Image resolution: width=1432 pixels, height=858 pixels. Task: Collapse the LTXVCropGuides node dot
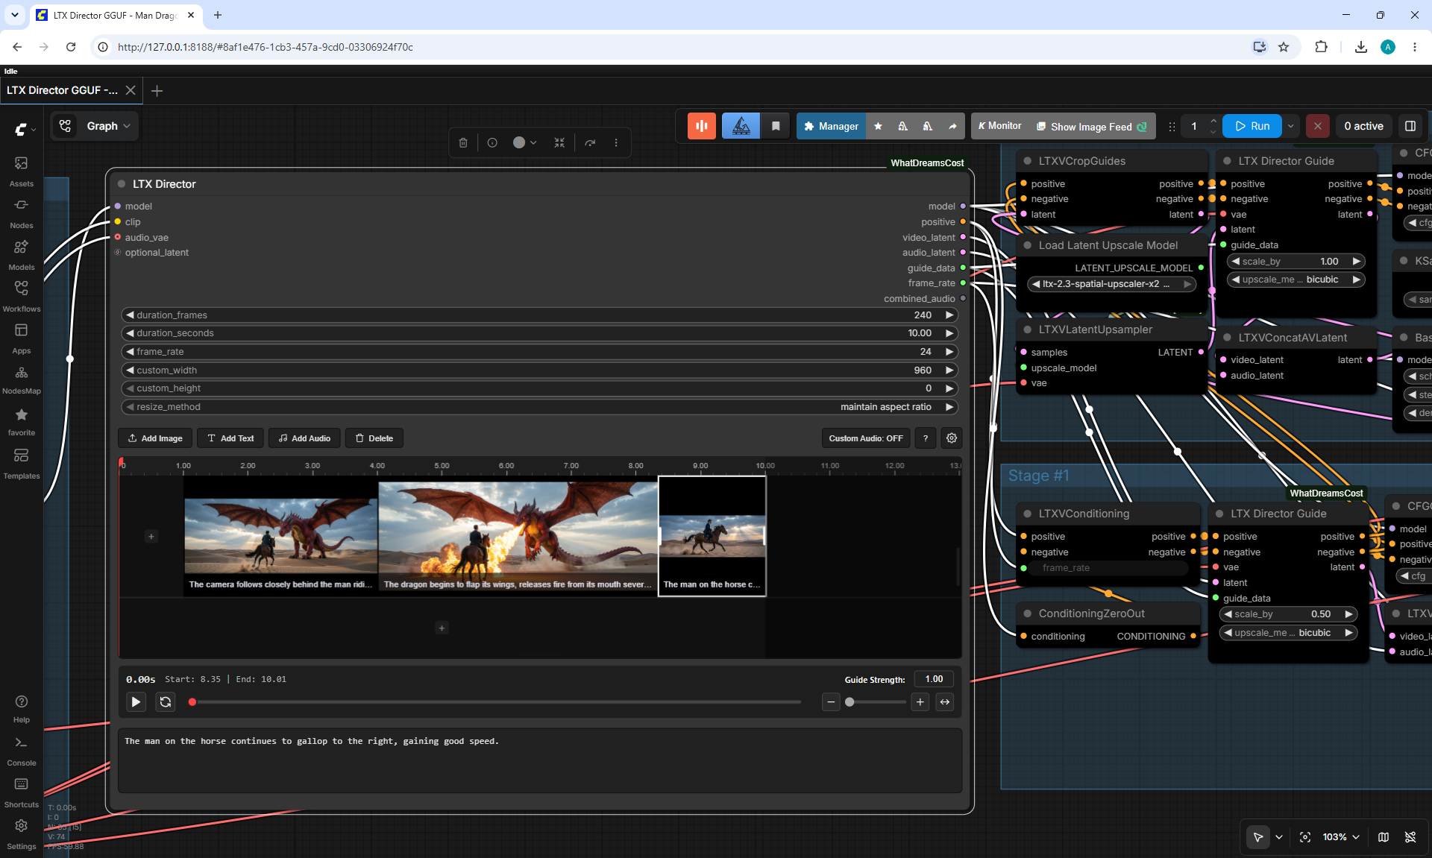click(x=1027, y=161)
